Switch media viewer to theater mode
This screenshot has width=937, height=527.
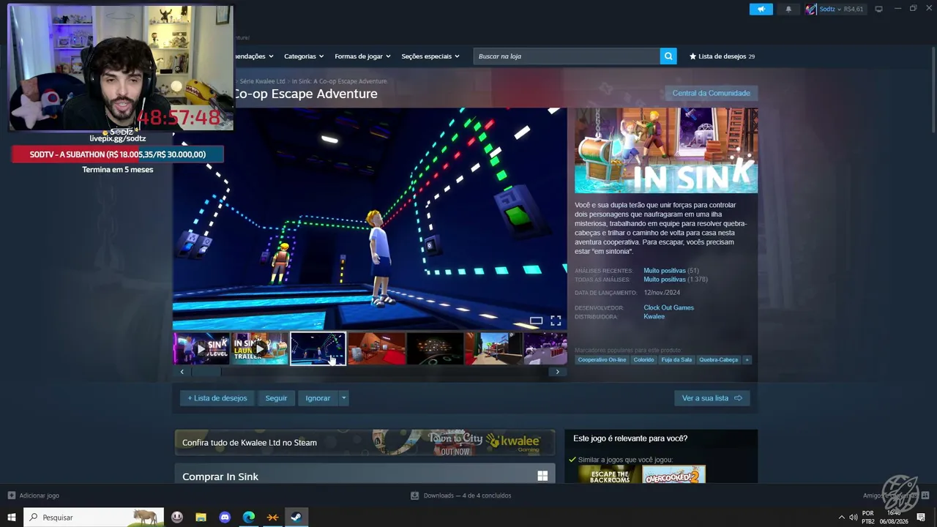pos(536,321)
